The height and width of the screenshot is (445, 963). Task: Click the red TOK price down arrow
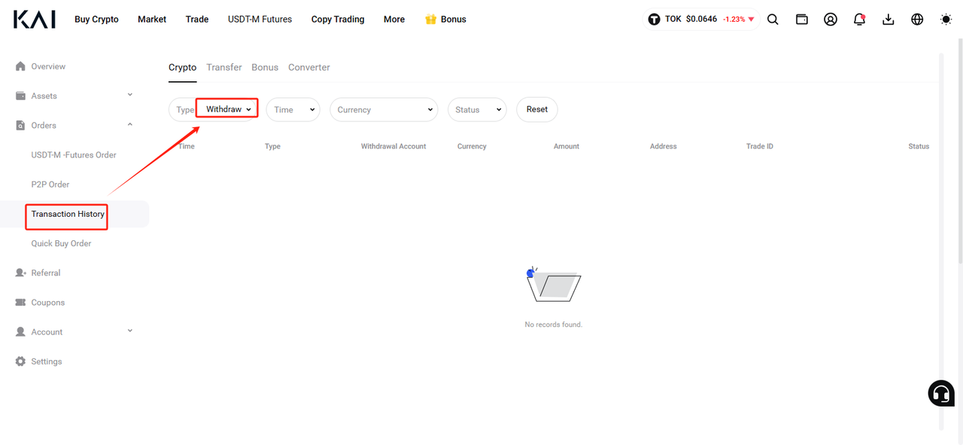pos(751,20)
